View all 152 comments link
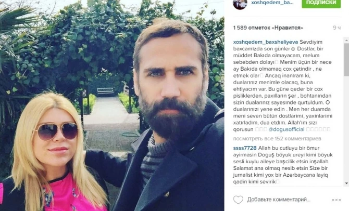This screenshot has height=211, width=349. tap(277, 139)
